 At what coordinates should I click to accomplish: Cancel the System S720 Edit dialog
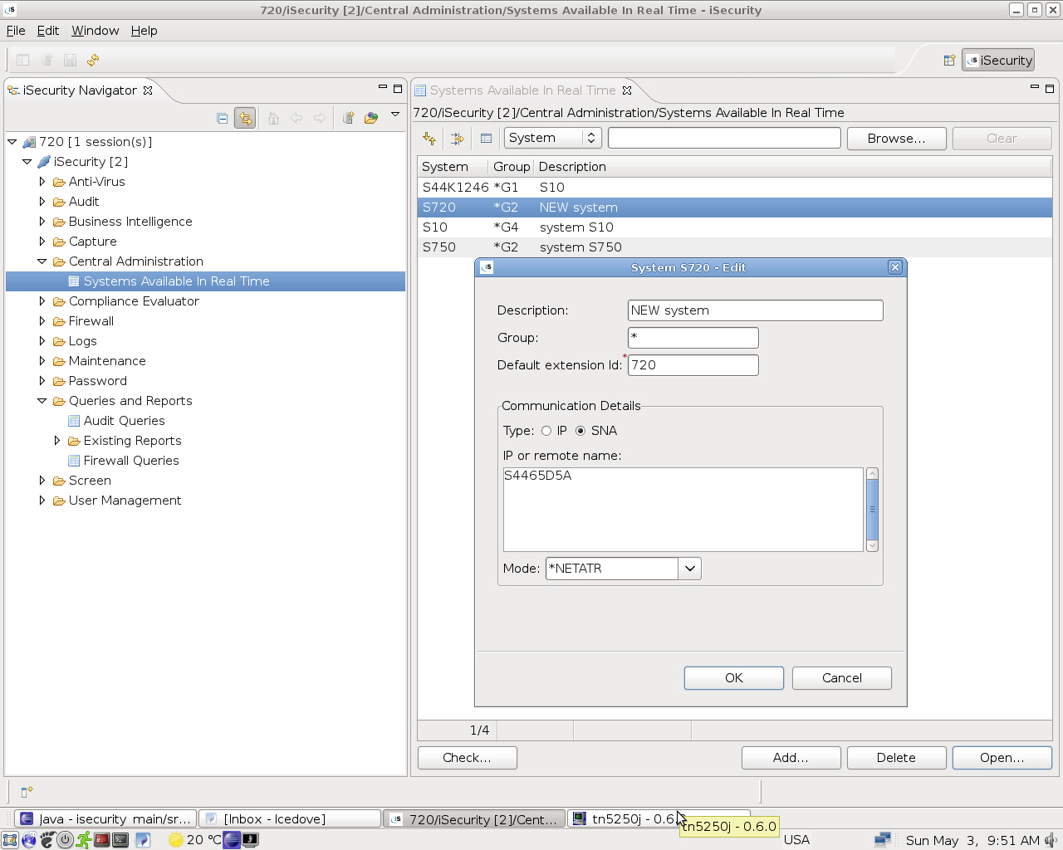pyautogui.click(x=842, y=678)
